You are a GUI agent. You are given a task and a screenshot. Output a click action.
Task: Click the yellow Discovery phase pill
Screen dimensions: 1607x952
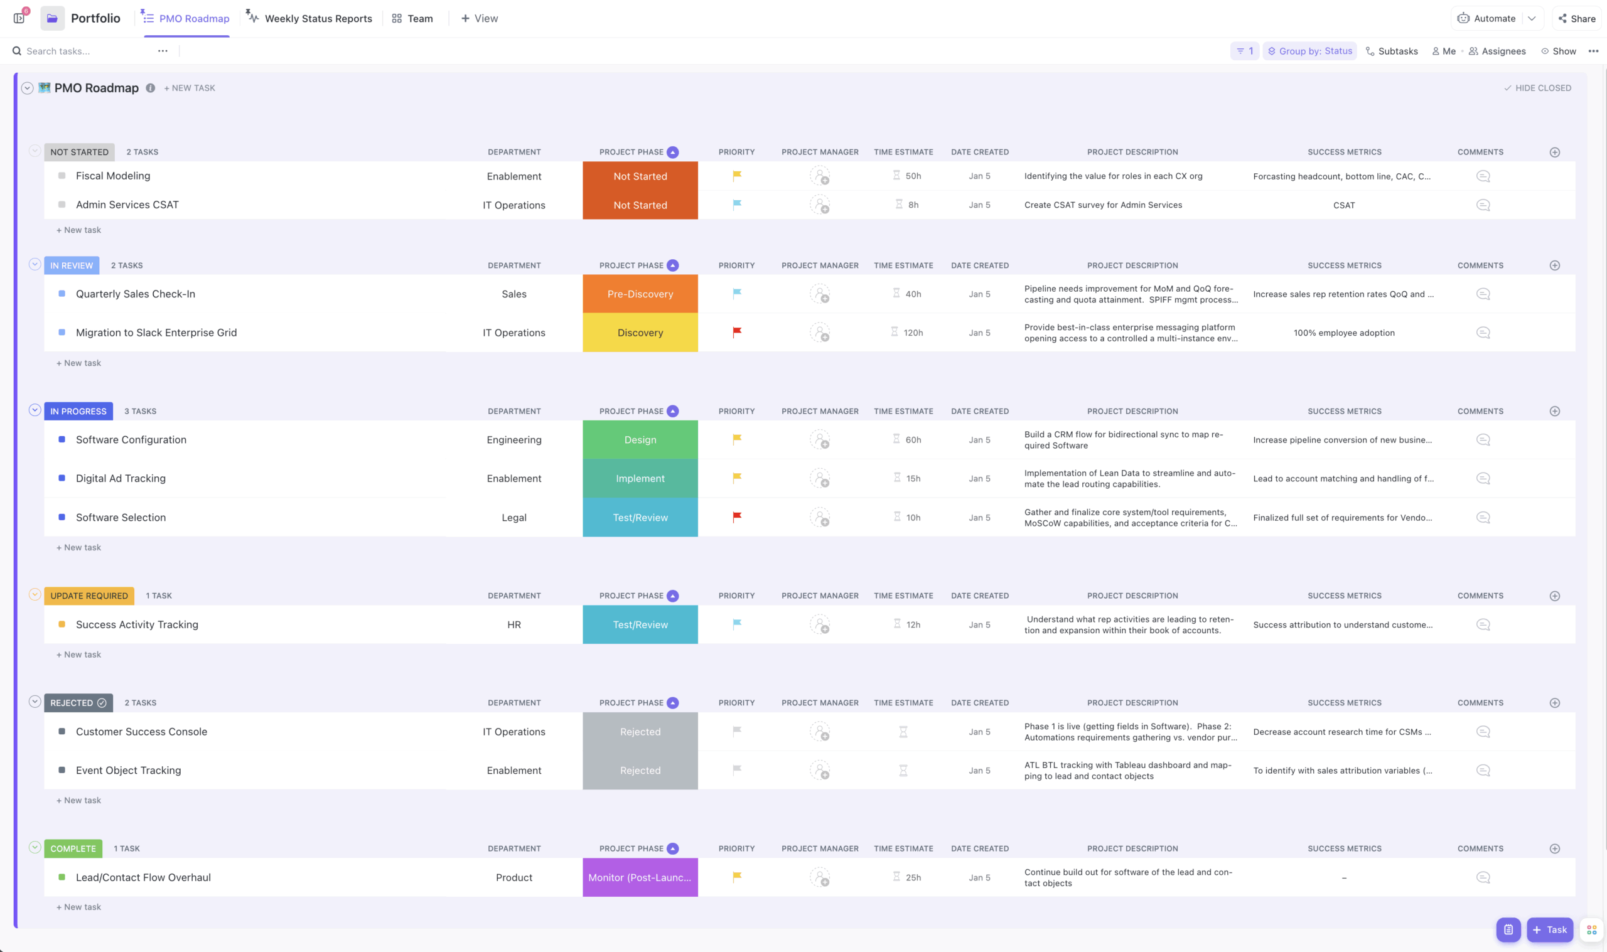640,333
